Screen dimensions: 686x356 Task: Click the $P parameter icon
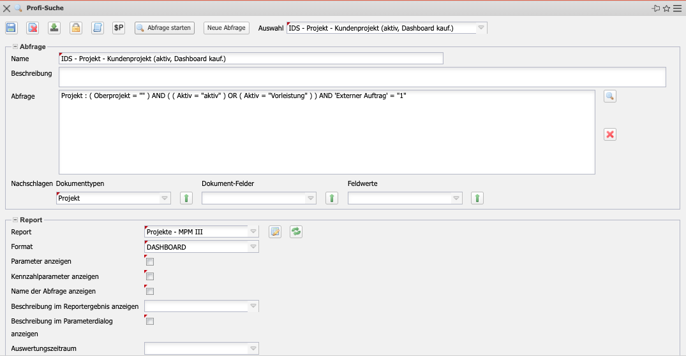click(119, 28)
